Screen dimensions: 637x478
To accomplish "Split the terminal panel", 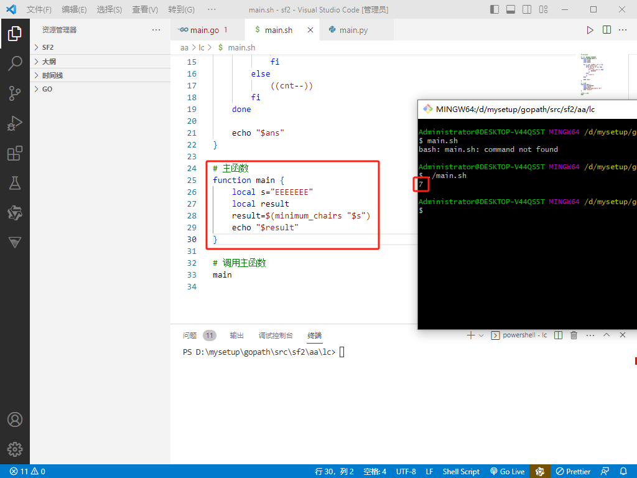I will point(558,335).
